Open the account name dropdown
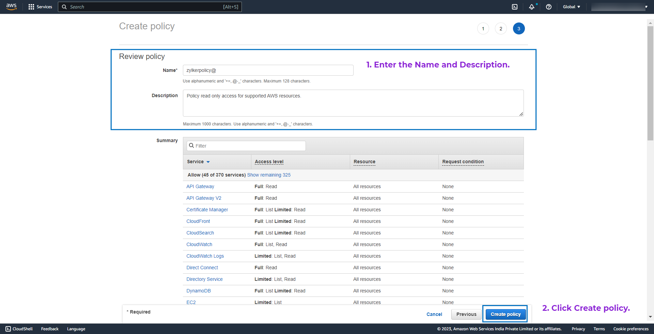Image resolution: width=654 pixels, height=334 pixels. pos(619,7)
